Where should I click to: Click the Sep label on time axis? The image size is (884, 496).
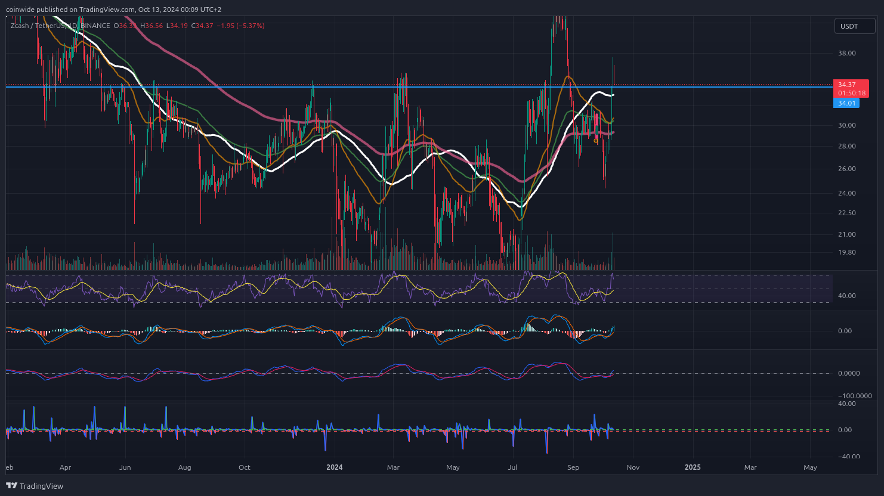pos(573,467)
